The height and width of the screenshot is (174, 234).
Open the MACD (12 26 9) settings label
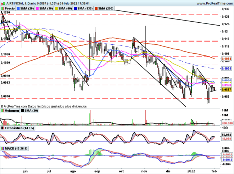click(17, 148)
